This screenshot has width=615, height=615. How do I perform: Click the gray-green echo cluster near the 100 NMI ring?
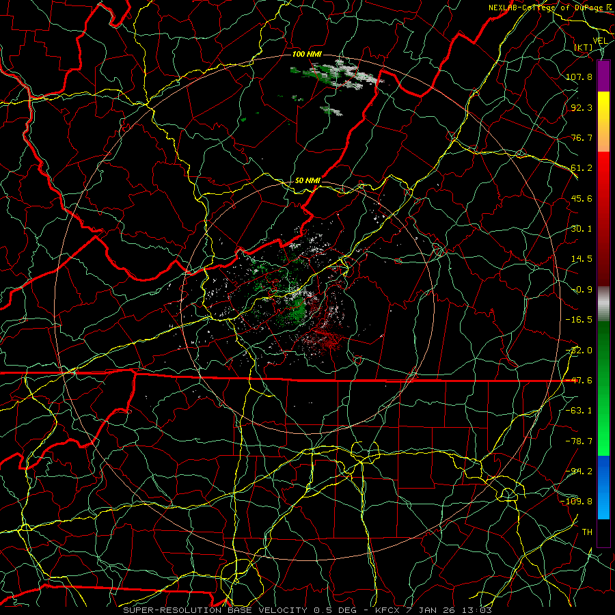338,75
